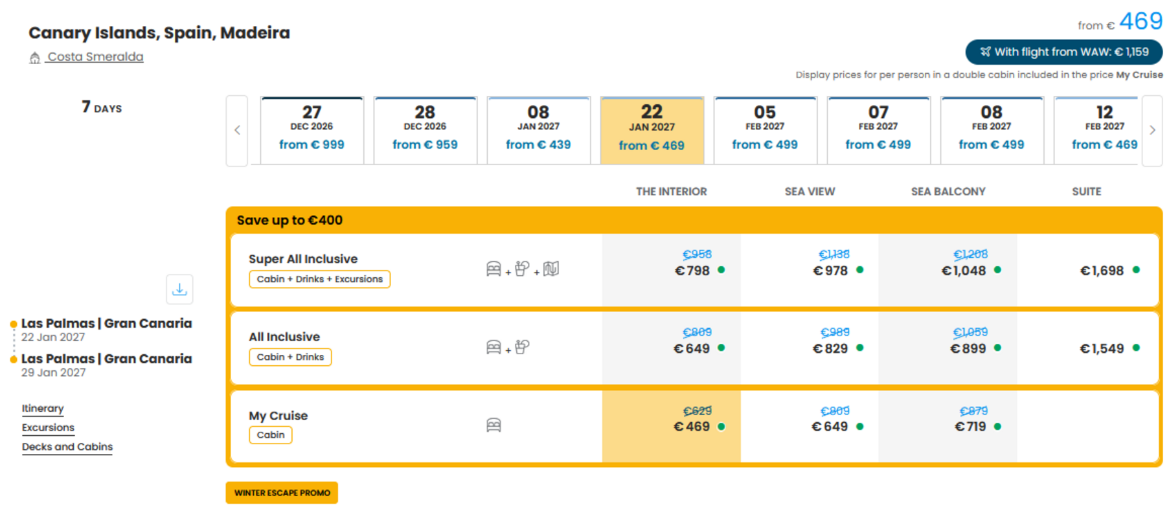Click the Suite column header
The height and width of the screenshot is (518, 1169).
(x=1087, y=192)
